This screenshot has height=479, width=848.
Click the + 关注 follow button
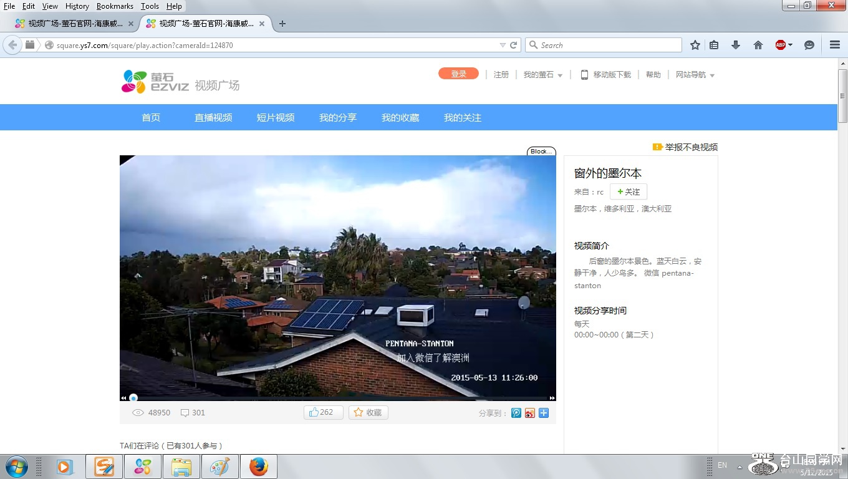click(x=629, y=191)
